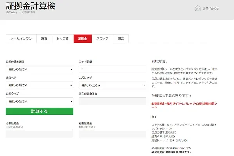Click 必要証拠金 変換された通貨 result field
The height and width of the screenshot is (156, 234).
pos(112,135)
